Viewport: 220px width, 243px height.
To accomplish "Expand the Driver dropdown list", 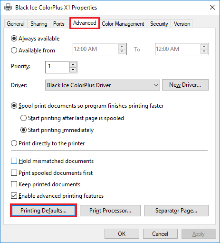I will [103, 85].
